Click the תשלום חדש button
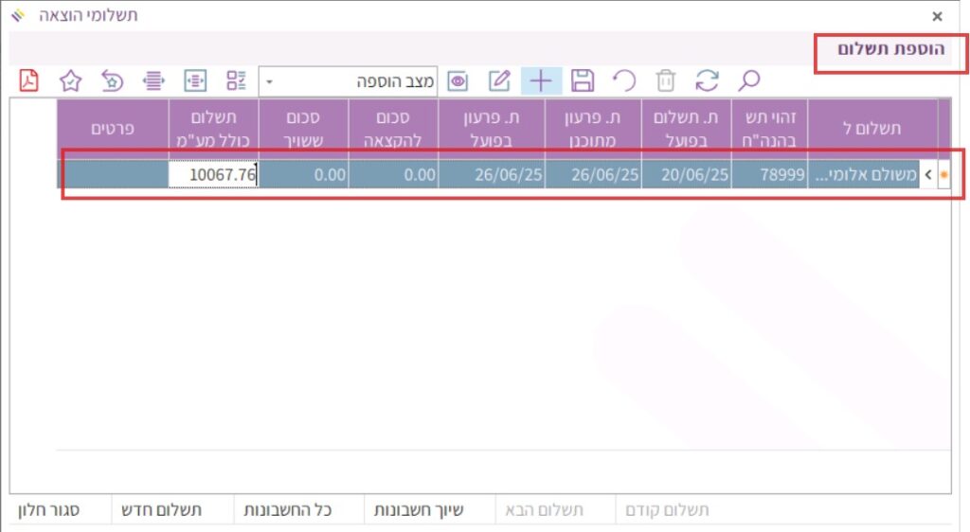Screen dimensions: 970x532 click(161, 510)
